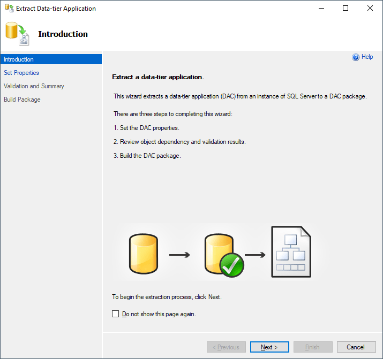Close the Extract Data-tier Application window
The height and width of the screenshot is (359, 383).
370,9
